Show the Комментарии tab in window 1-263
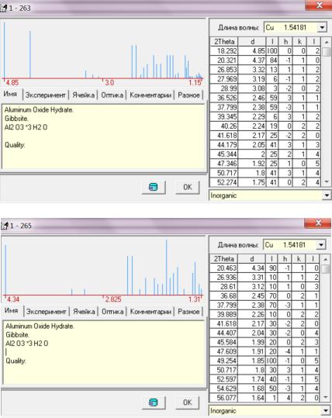This screenshot has width=332, height=418. (x=150, y=95)
